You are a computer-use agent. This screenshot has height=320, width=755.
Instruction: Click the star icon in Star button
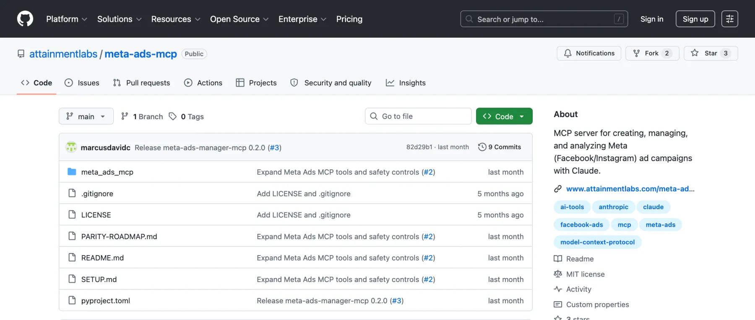[x=695, y=53]
